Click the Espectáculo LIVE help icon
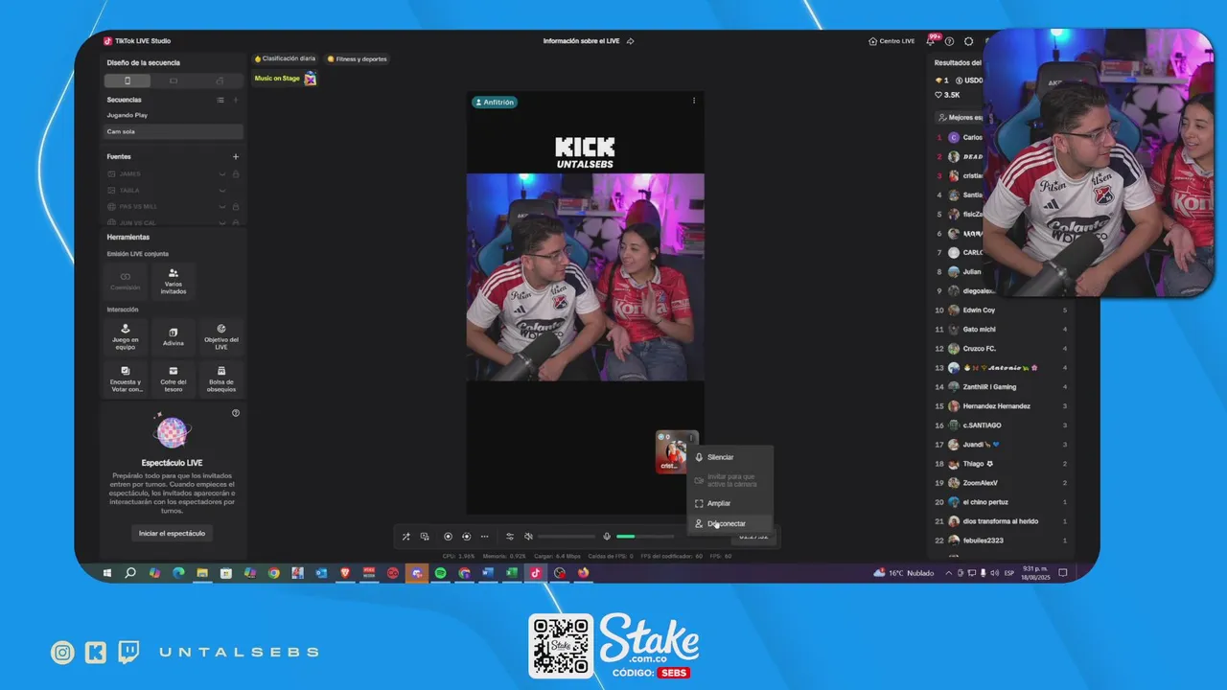This screenshot has width=1227, height=690. 236,413
